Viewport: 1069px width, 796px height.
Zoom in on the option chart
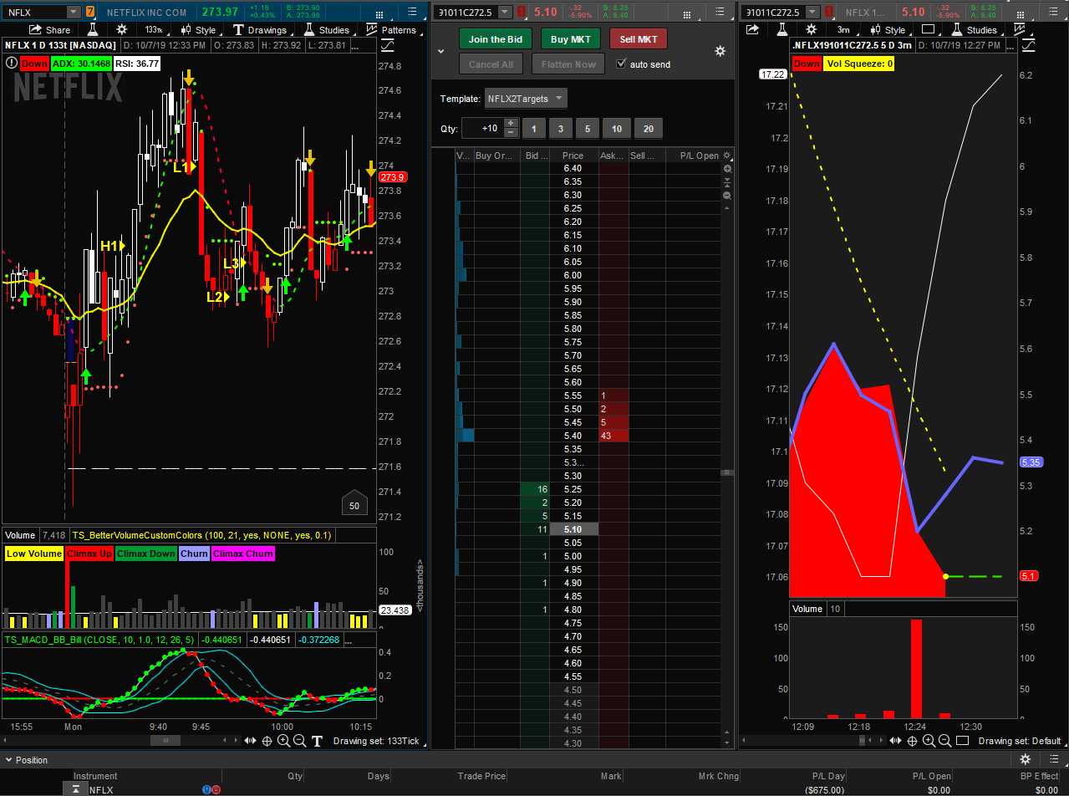929,741
